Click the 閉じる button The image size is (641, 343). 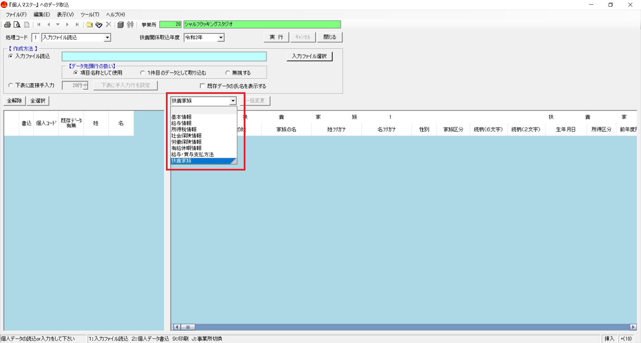(330, 37)
